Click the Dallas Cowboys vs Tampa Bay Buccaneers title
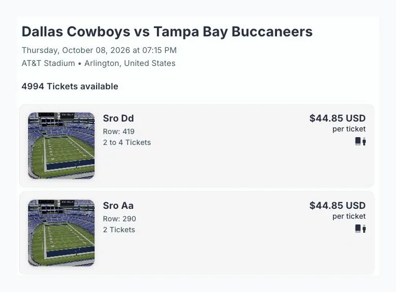The height and width of the screenshot is (292, 396). pos(167,32)
